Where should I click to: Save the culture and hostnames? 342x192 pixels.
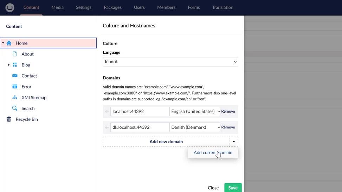click(233, 188)
